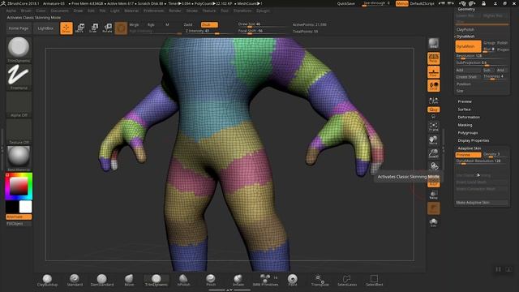Select the white secondary color swatch

click(x=25, y=207)
